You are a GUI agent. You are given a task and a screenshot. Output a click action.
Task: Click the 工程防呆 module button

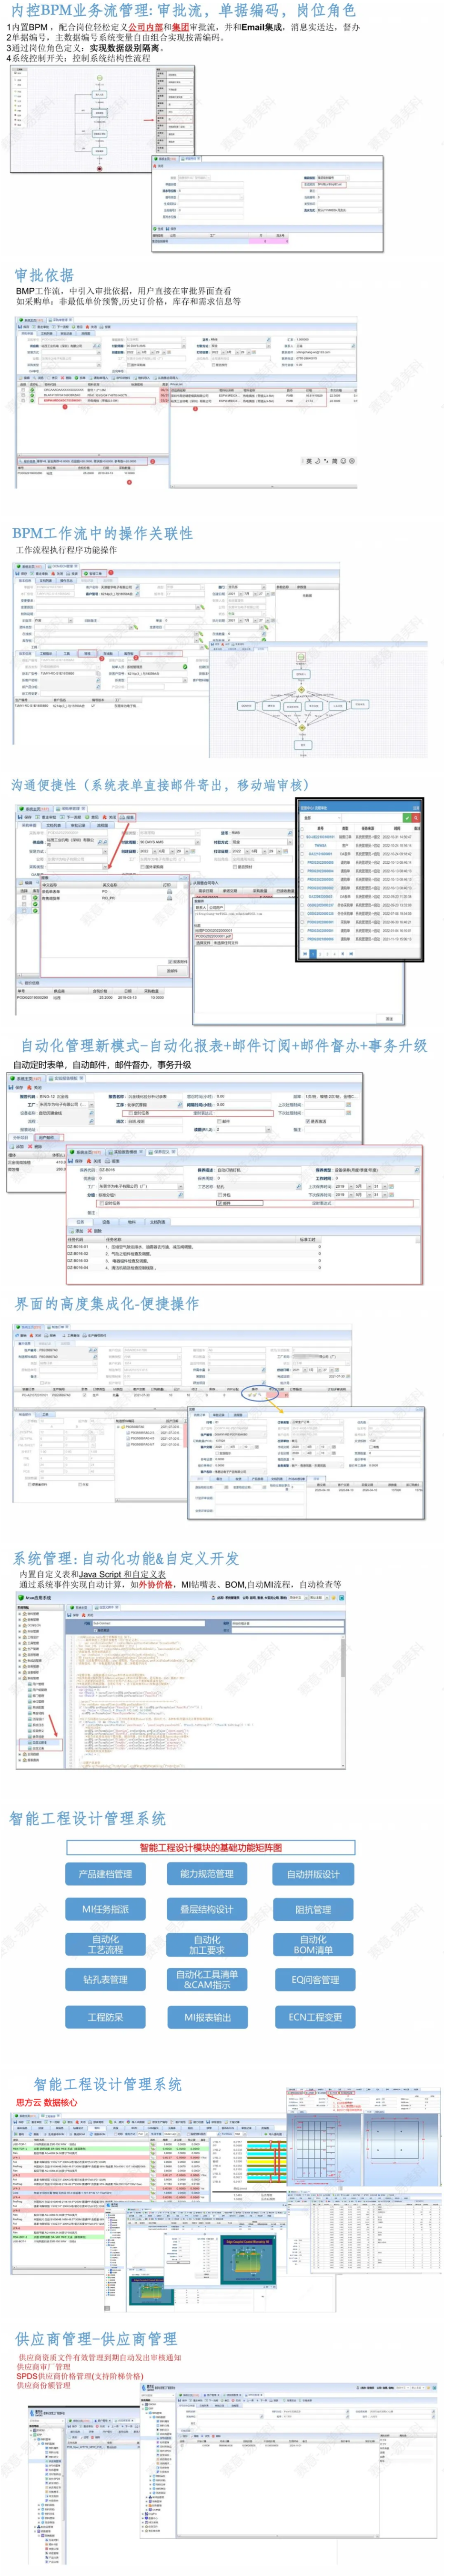105,2017
